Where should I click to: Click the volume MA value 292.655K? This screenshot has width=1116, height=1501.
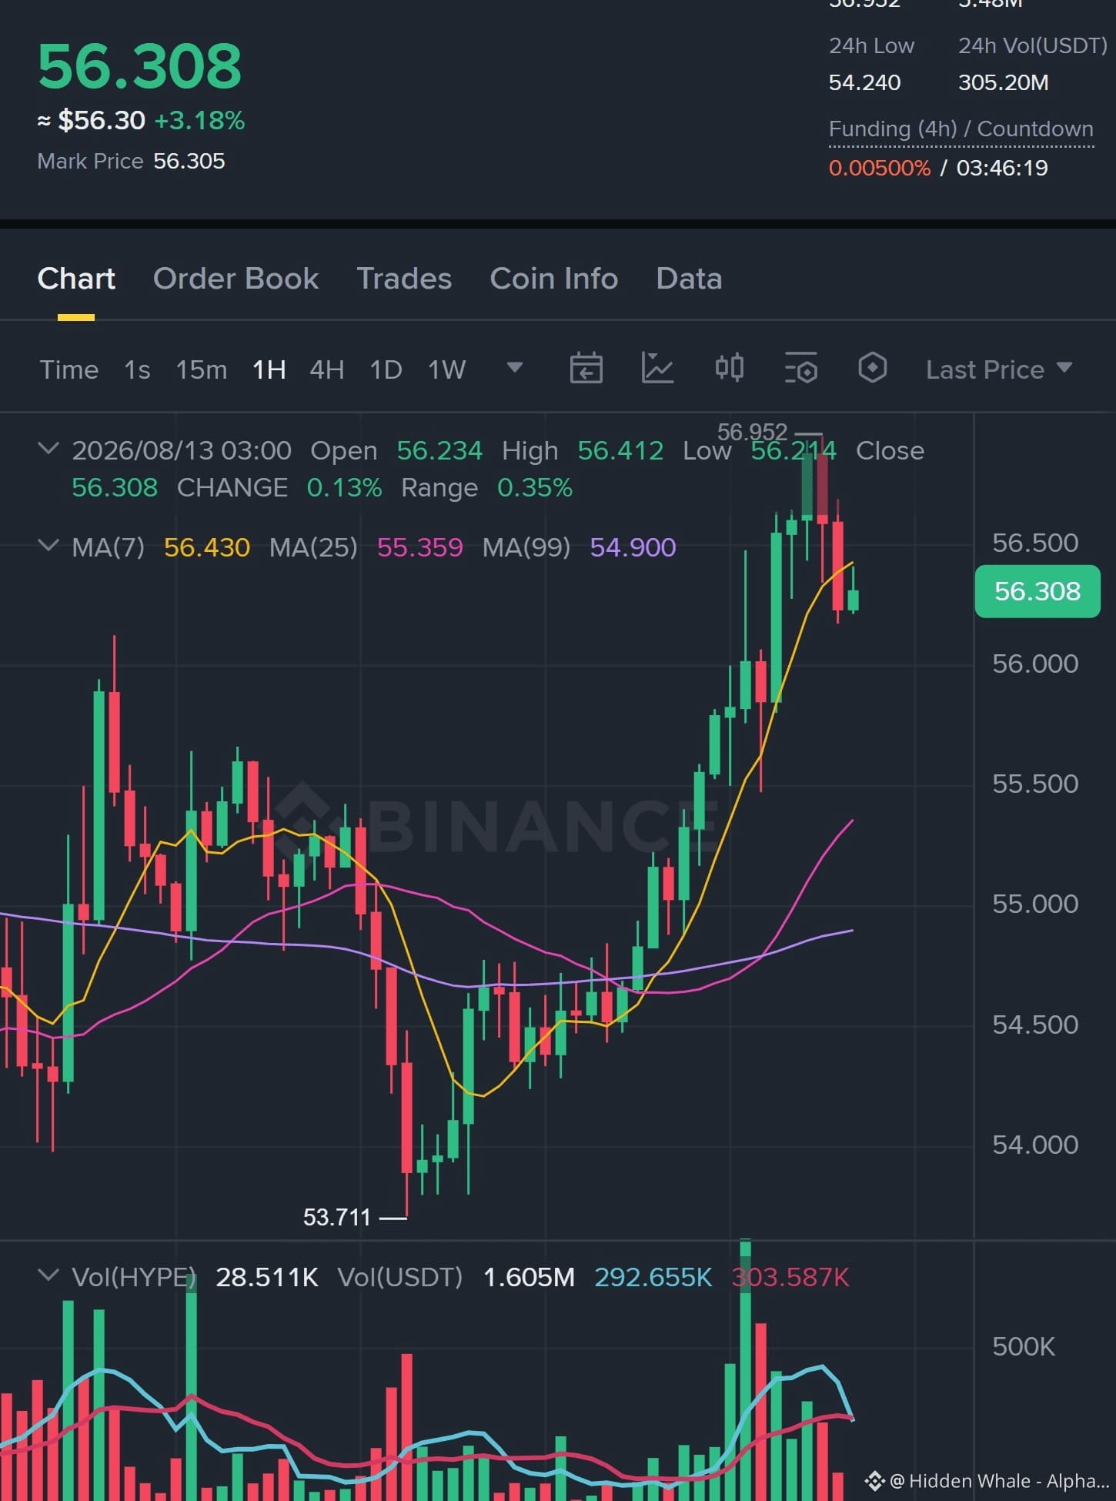tap(653, 1277)
